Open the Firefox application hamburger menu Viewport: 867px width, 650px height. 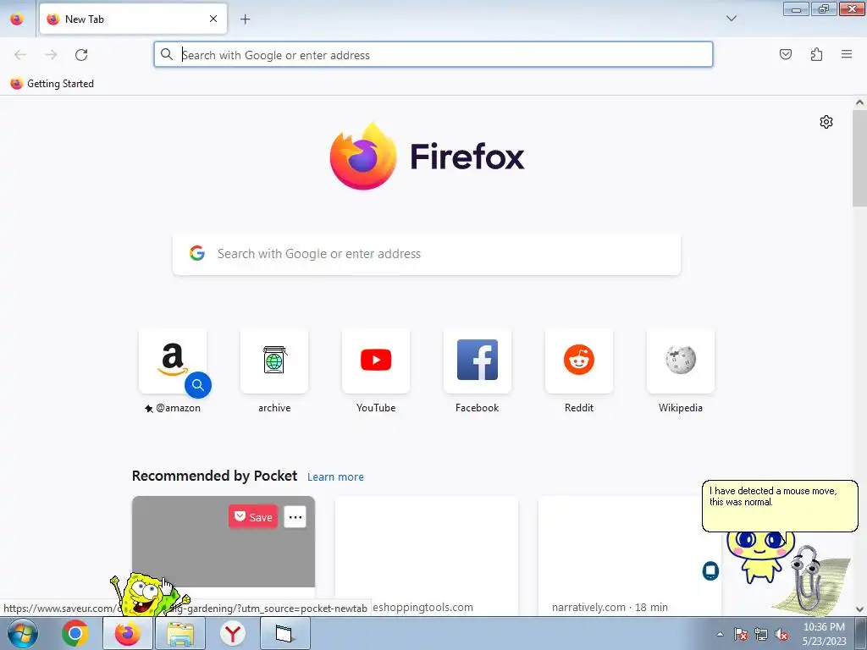[847, 54]
